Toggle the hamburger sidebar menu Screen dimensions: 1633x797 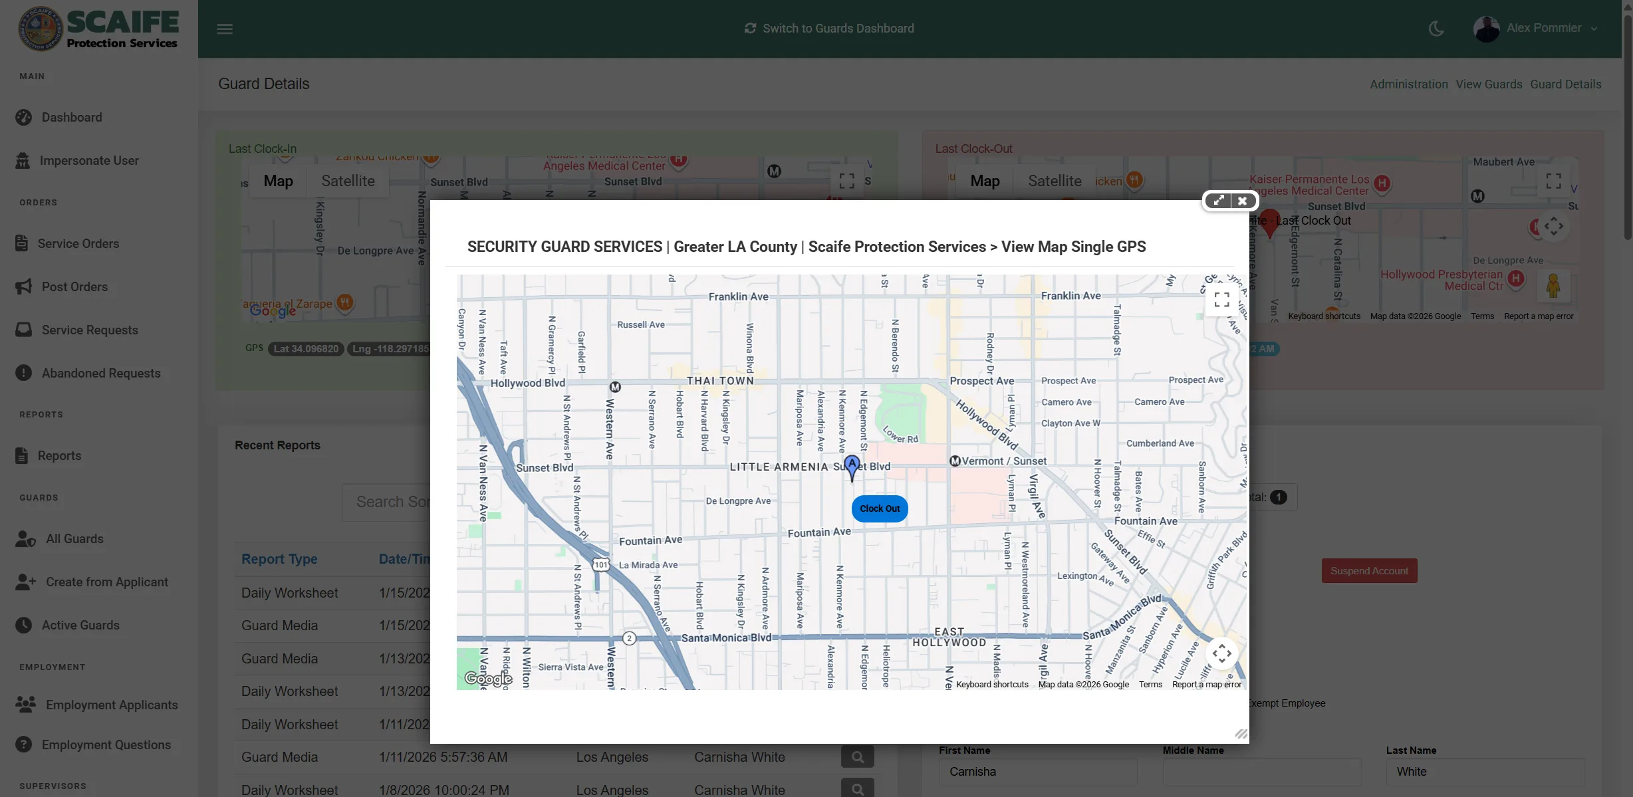(225, 29)
